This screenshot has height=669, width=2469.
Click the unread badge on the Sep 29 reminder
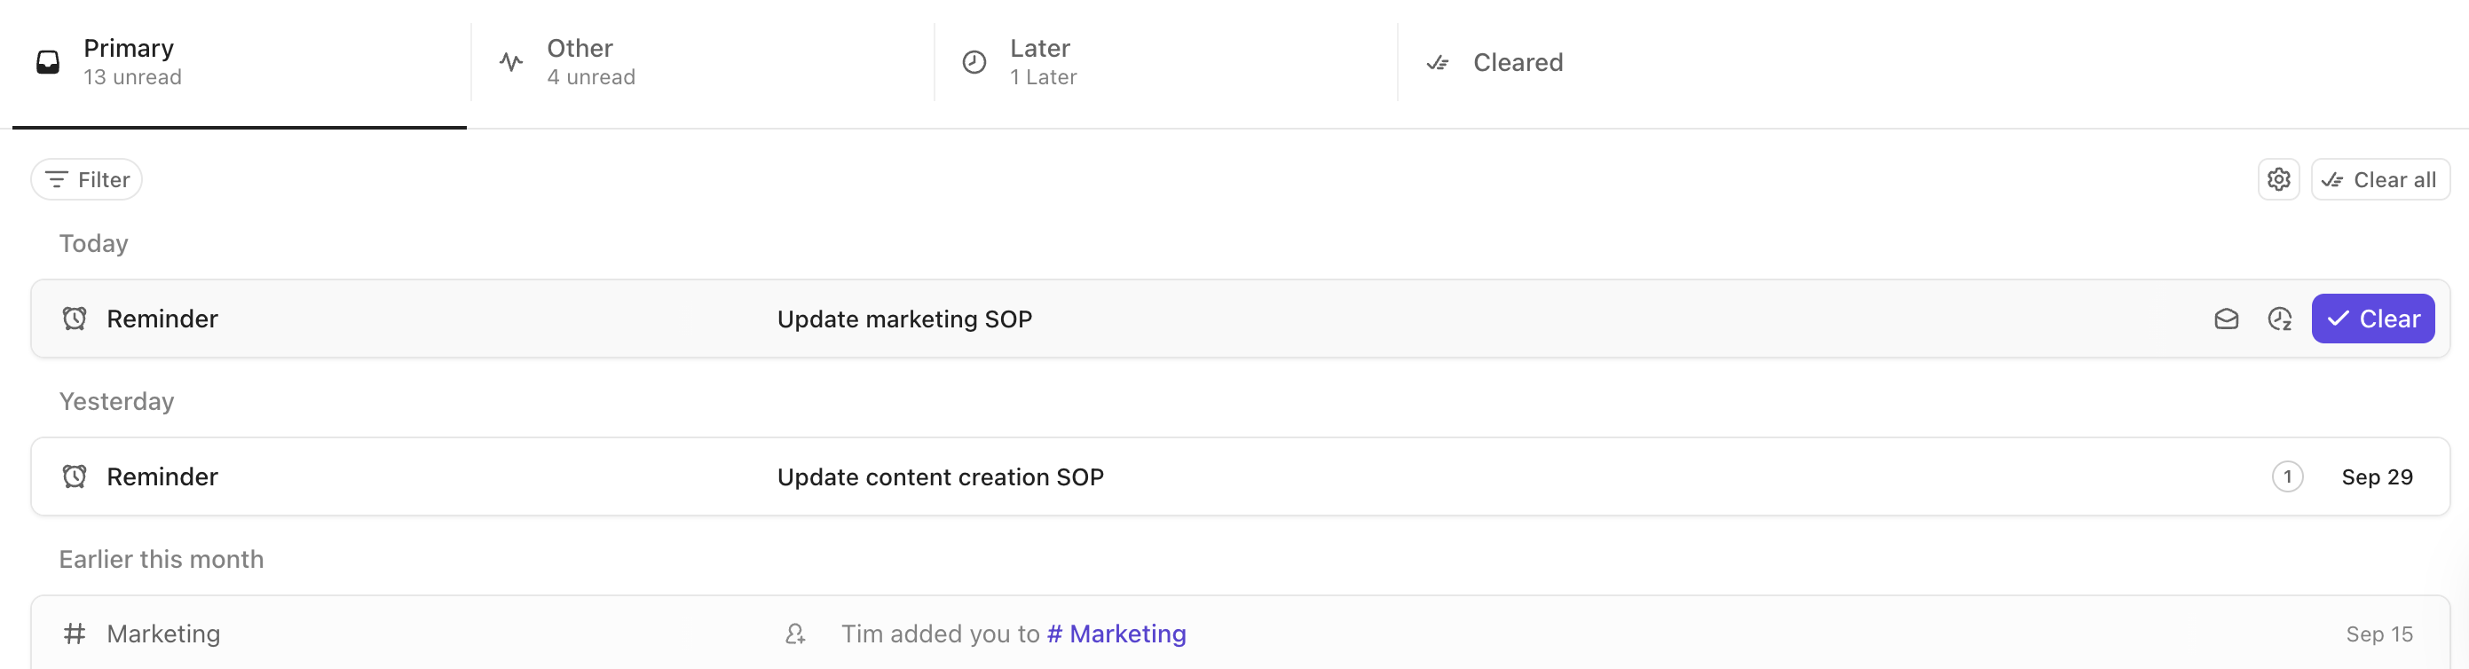click(x=2288, y=476)
